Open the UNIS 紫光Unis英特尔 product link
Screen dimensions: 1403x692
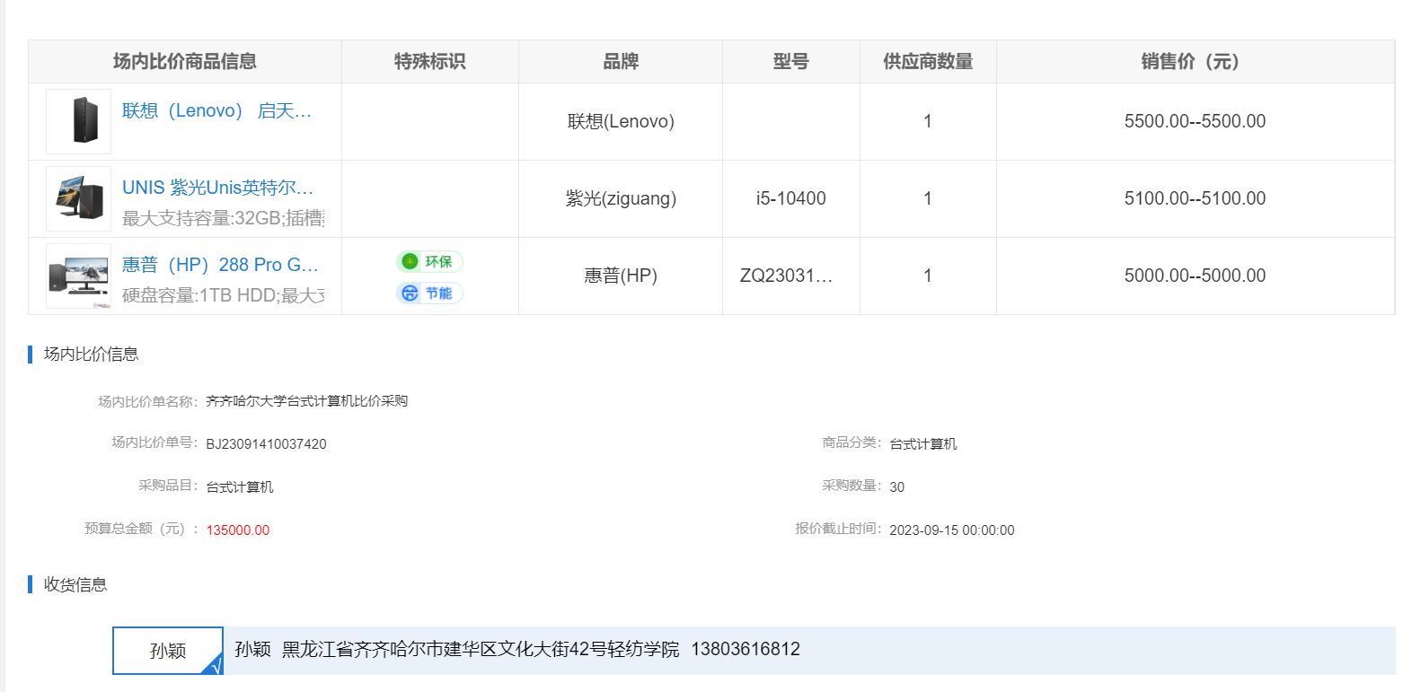coord(217,188)
